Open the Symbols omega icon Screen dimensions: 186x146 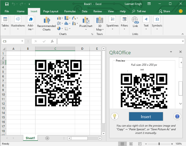(157, 19)
